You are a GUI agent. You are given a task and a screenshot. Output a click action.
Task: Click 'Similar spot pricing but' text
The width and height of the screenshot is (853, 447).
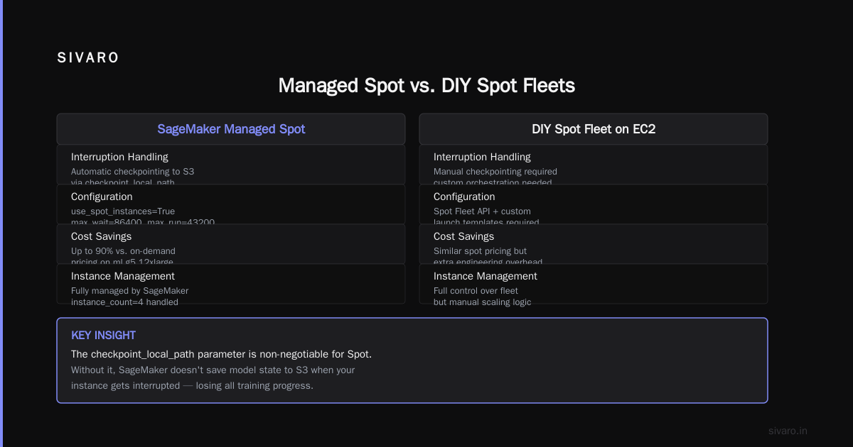pos(481,251)
